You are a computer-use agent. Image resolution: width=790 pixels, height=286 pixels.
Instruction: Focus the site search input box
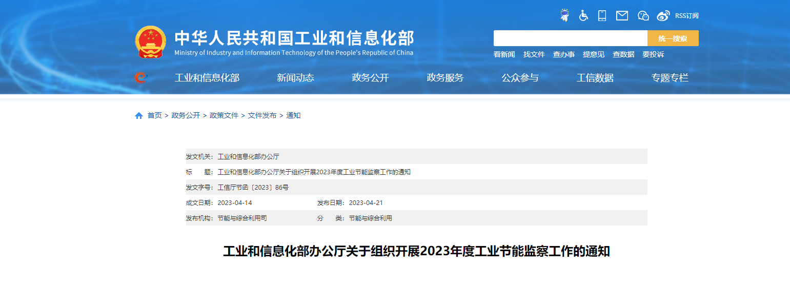pos(570,38)
